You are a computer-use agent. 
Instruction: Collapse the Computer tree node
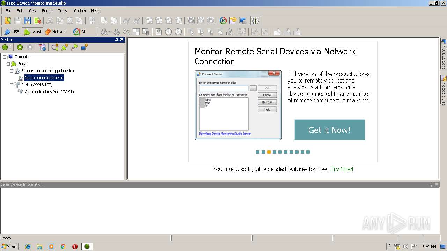click(x=5, y=57)
